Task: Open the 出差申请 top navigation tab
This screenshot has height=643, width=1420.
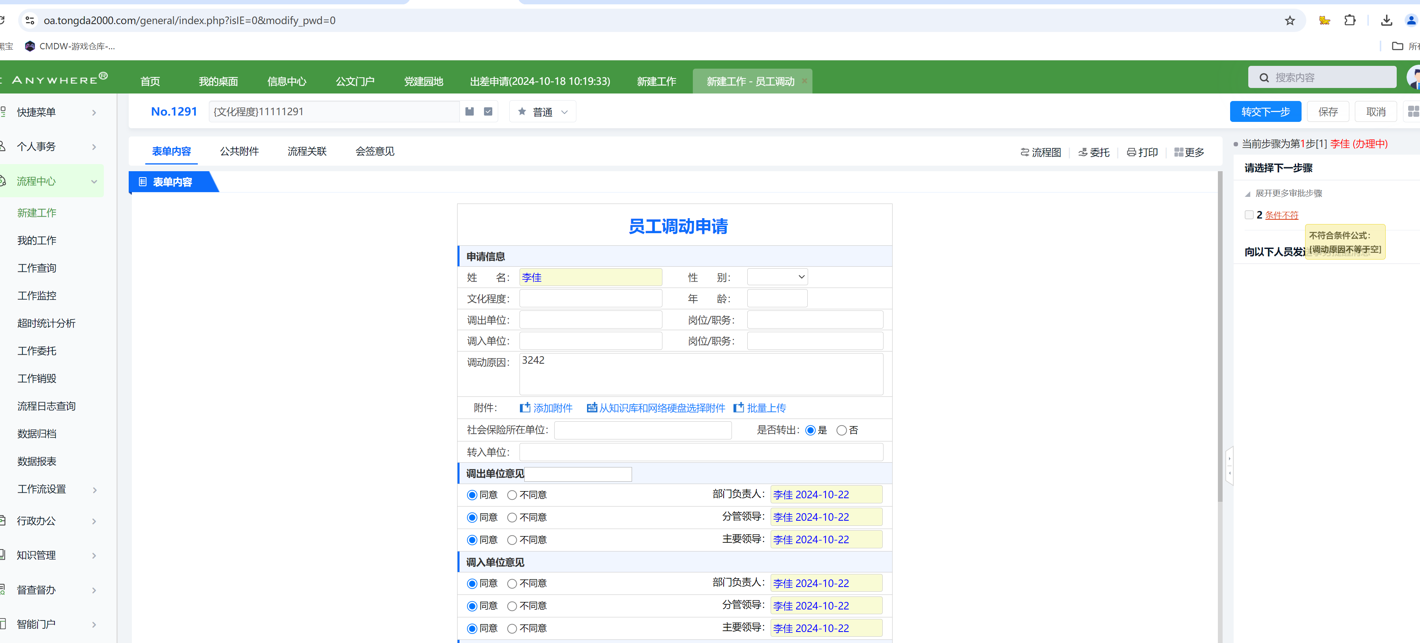Action: pos(540,82)
